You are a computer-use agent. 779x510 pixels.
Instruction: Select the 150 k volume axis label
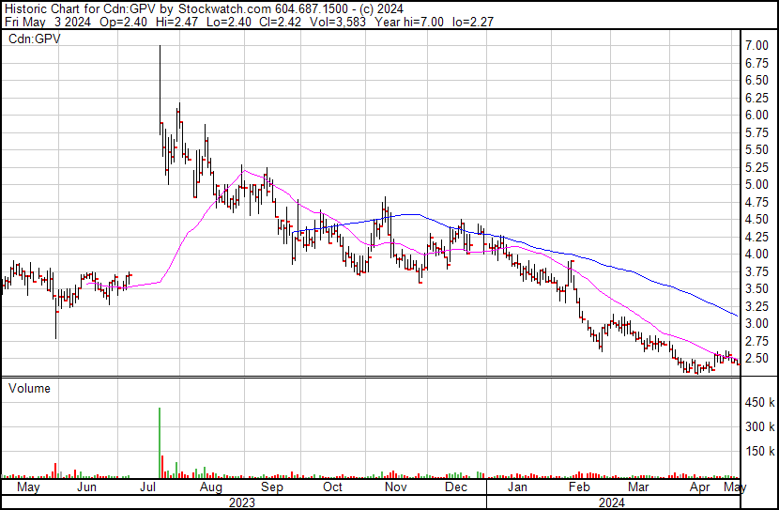759,452
